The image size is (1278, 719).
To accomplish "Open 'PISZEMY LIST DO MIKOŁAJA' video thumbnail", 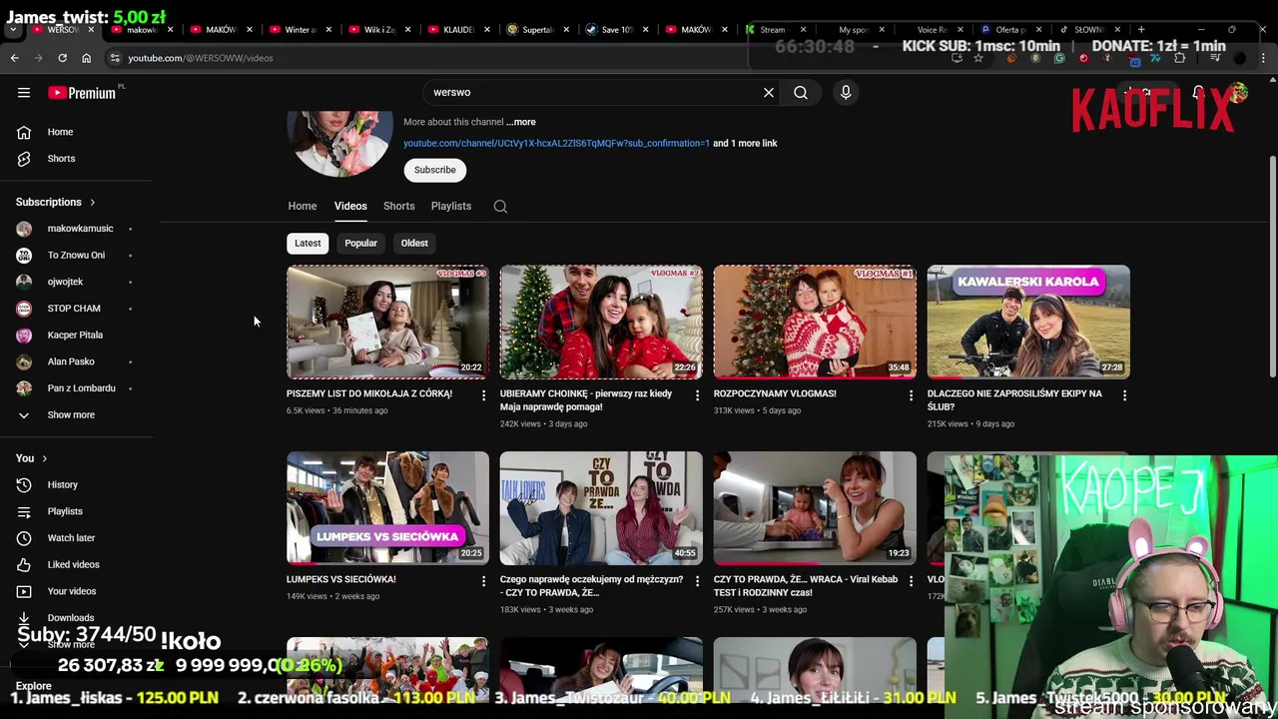I will click(388, 322).
